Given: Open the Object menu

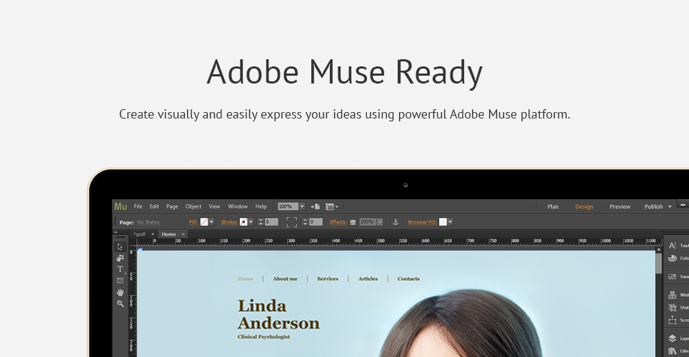Looking at the screenshot, I should coord(193,206).
